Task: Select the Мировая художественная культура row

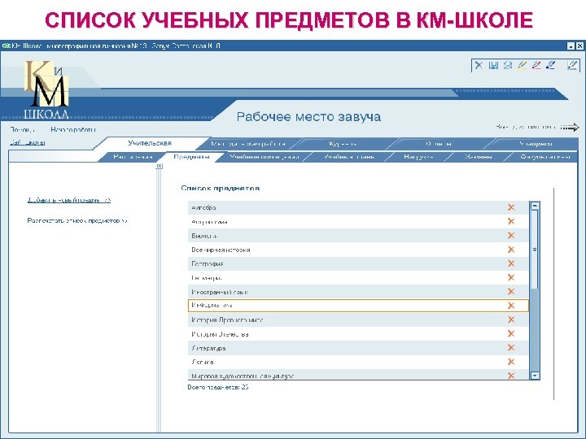Action: click(358, 375)
